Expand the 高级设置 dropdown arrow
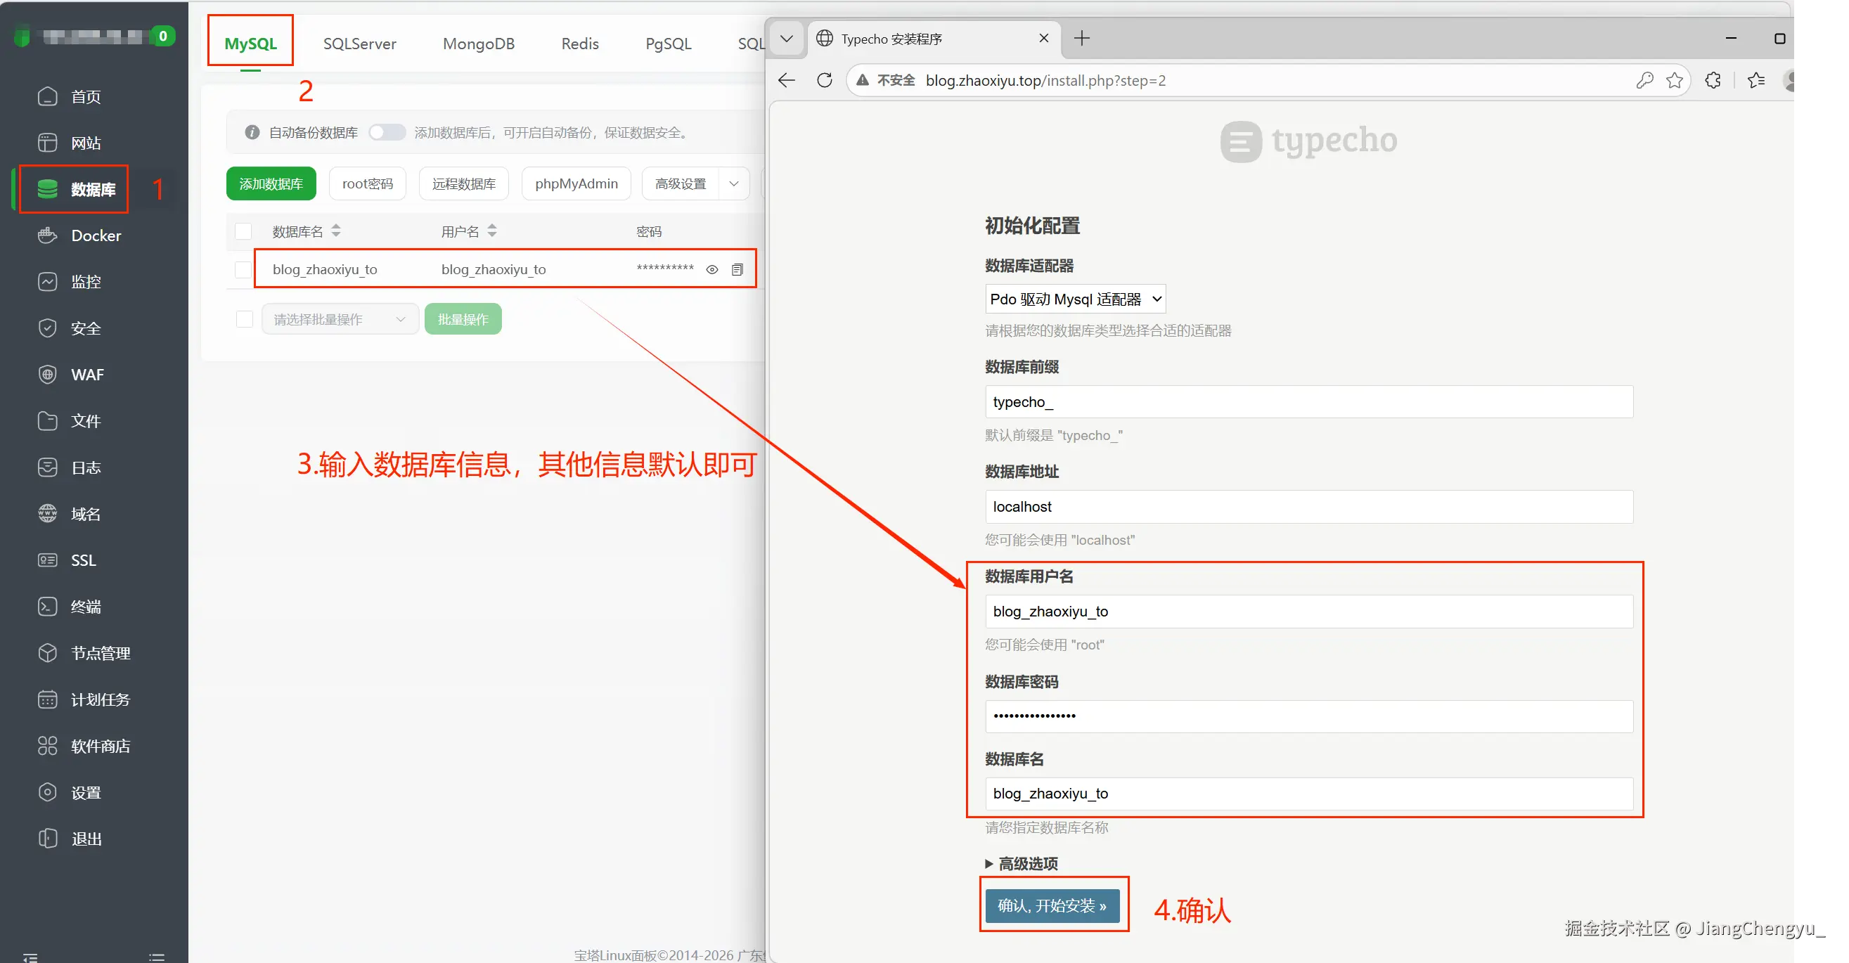Image resolution: width=1849 pixels, height=963 pixels. pos(733,183)
